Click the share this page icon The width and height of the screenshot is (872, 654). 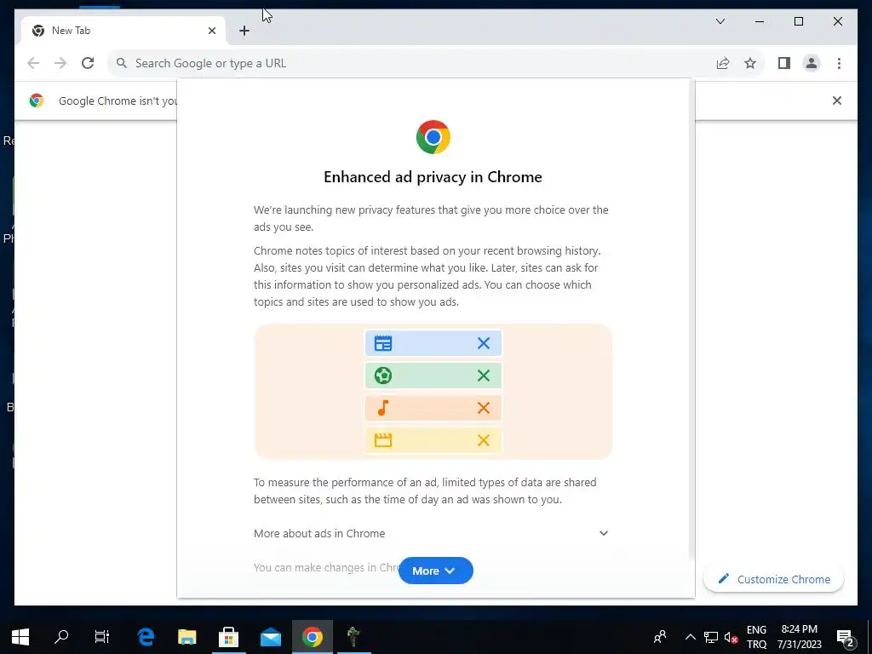(x=723, y=63)
